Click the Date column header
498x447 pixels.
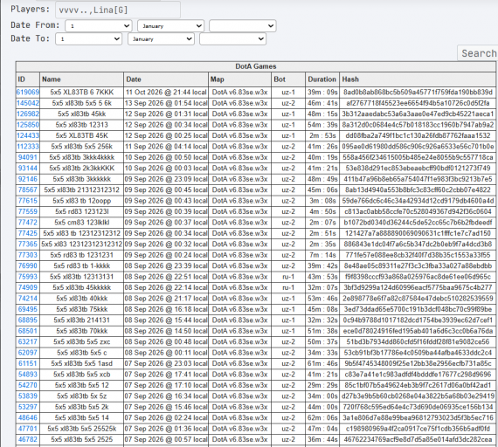(166, 79)
